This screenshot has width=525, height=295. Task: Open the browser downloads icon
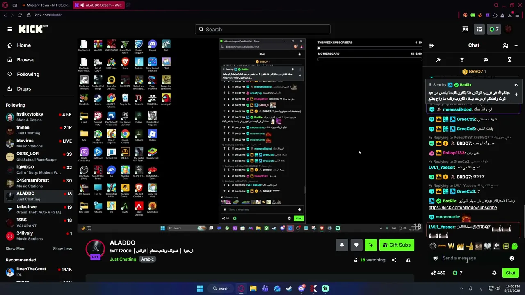(x=510, y=15)
